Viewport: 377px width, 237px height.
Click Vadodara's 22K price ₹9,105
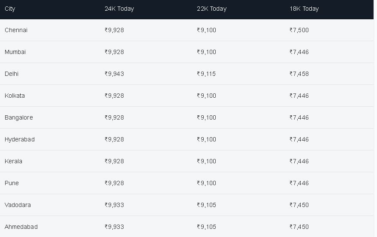(207, 205)
